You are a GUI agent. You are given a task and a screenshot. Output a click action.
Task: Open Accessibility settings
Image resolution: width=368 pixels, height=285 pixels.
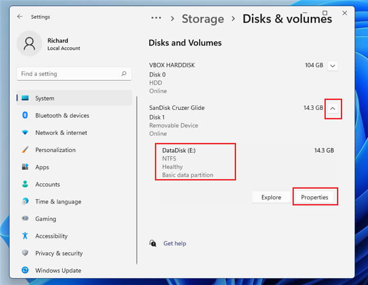(74, 236)
